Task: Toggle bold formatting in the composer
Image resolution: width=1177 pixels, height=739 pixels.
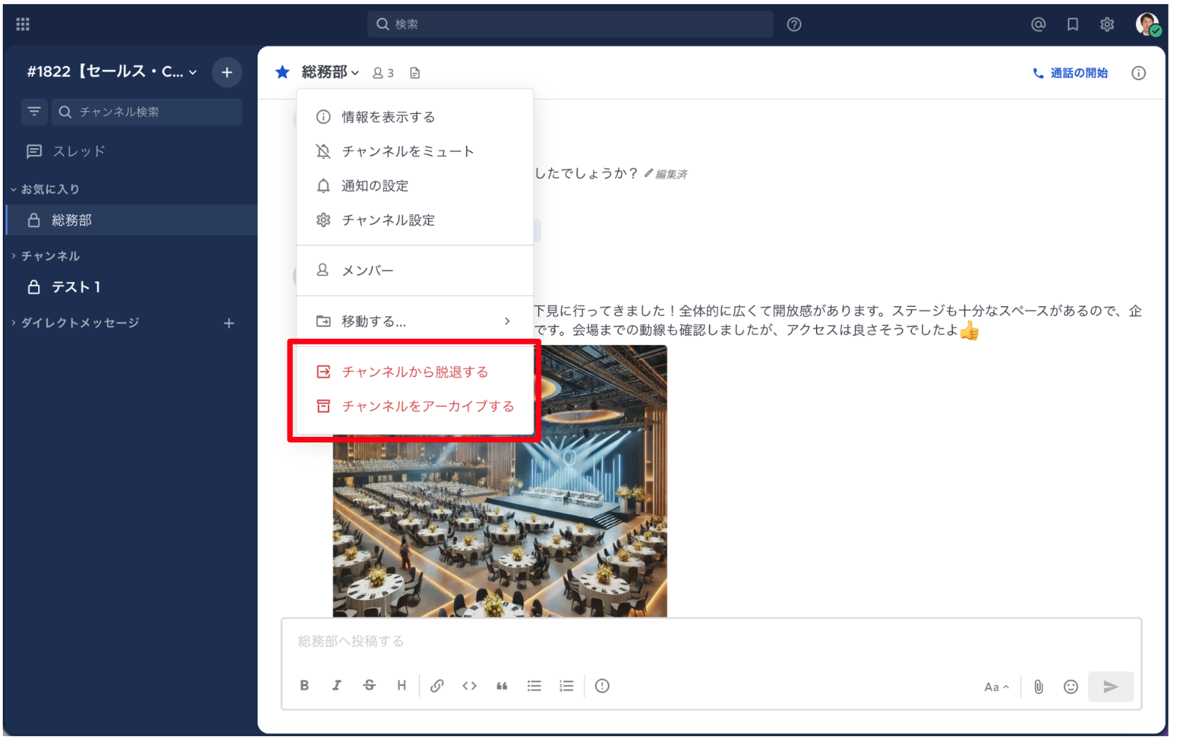Action: pyautogui.click(x=304, y=686)
